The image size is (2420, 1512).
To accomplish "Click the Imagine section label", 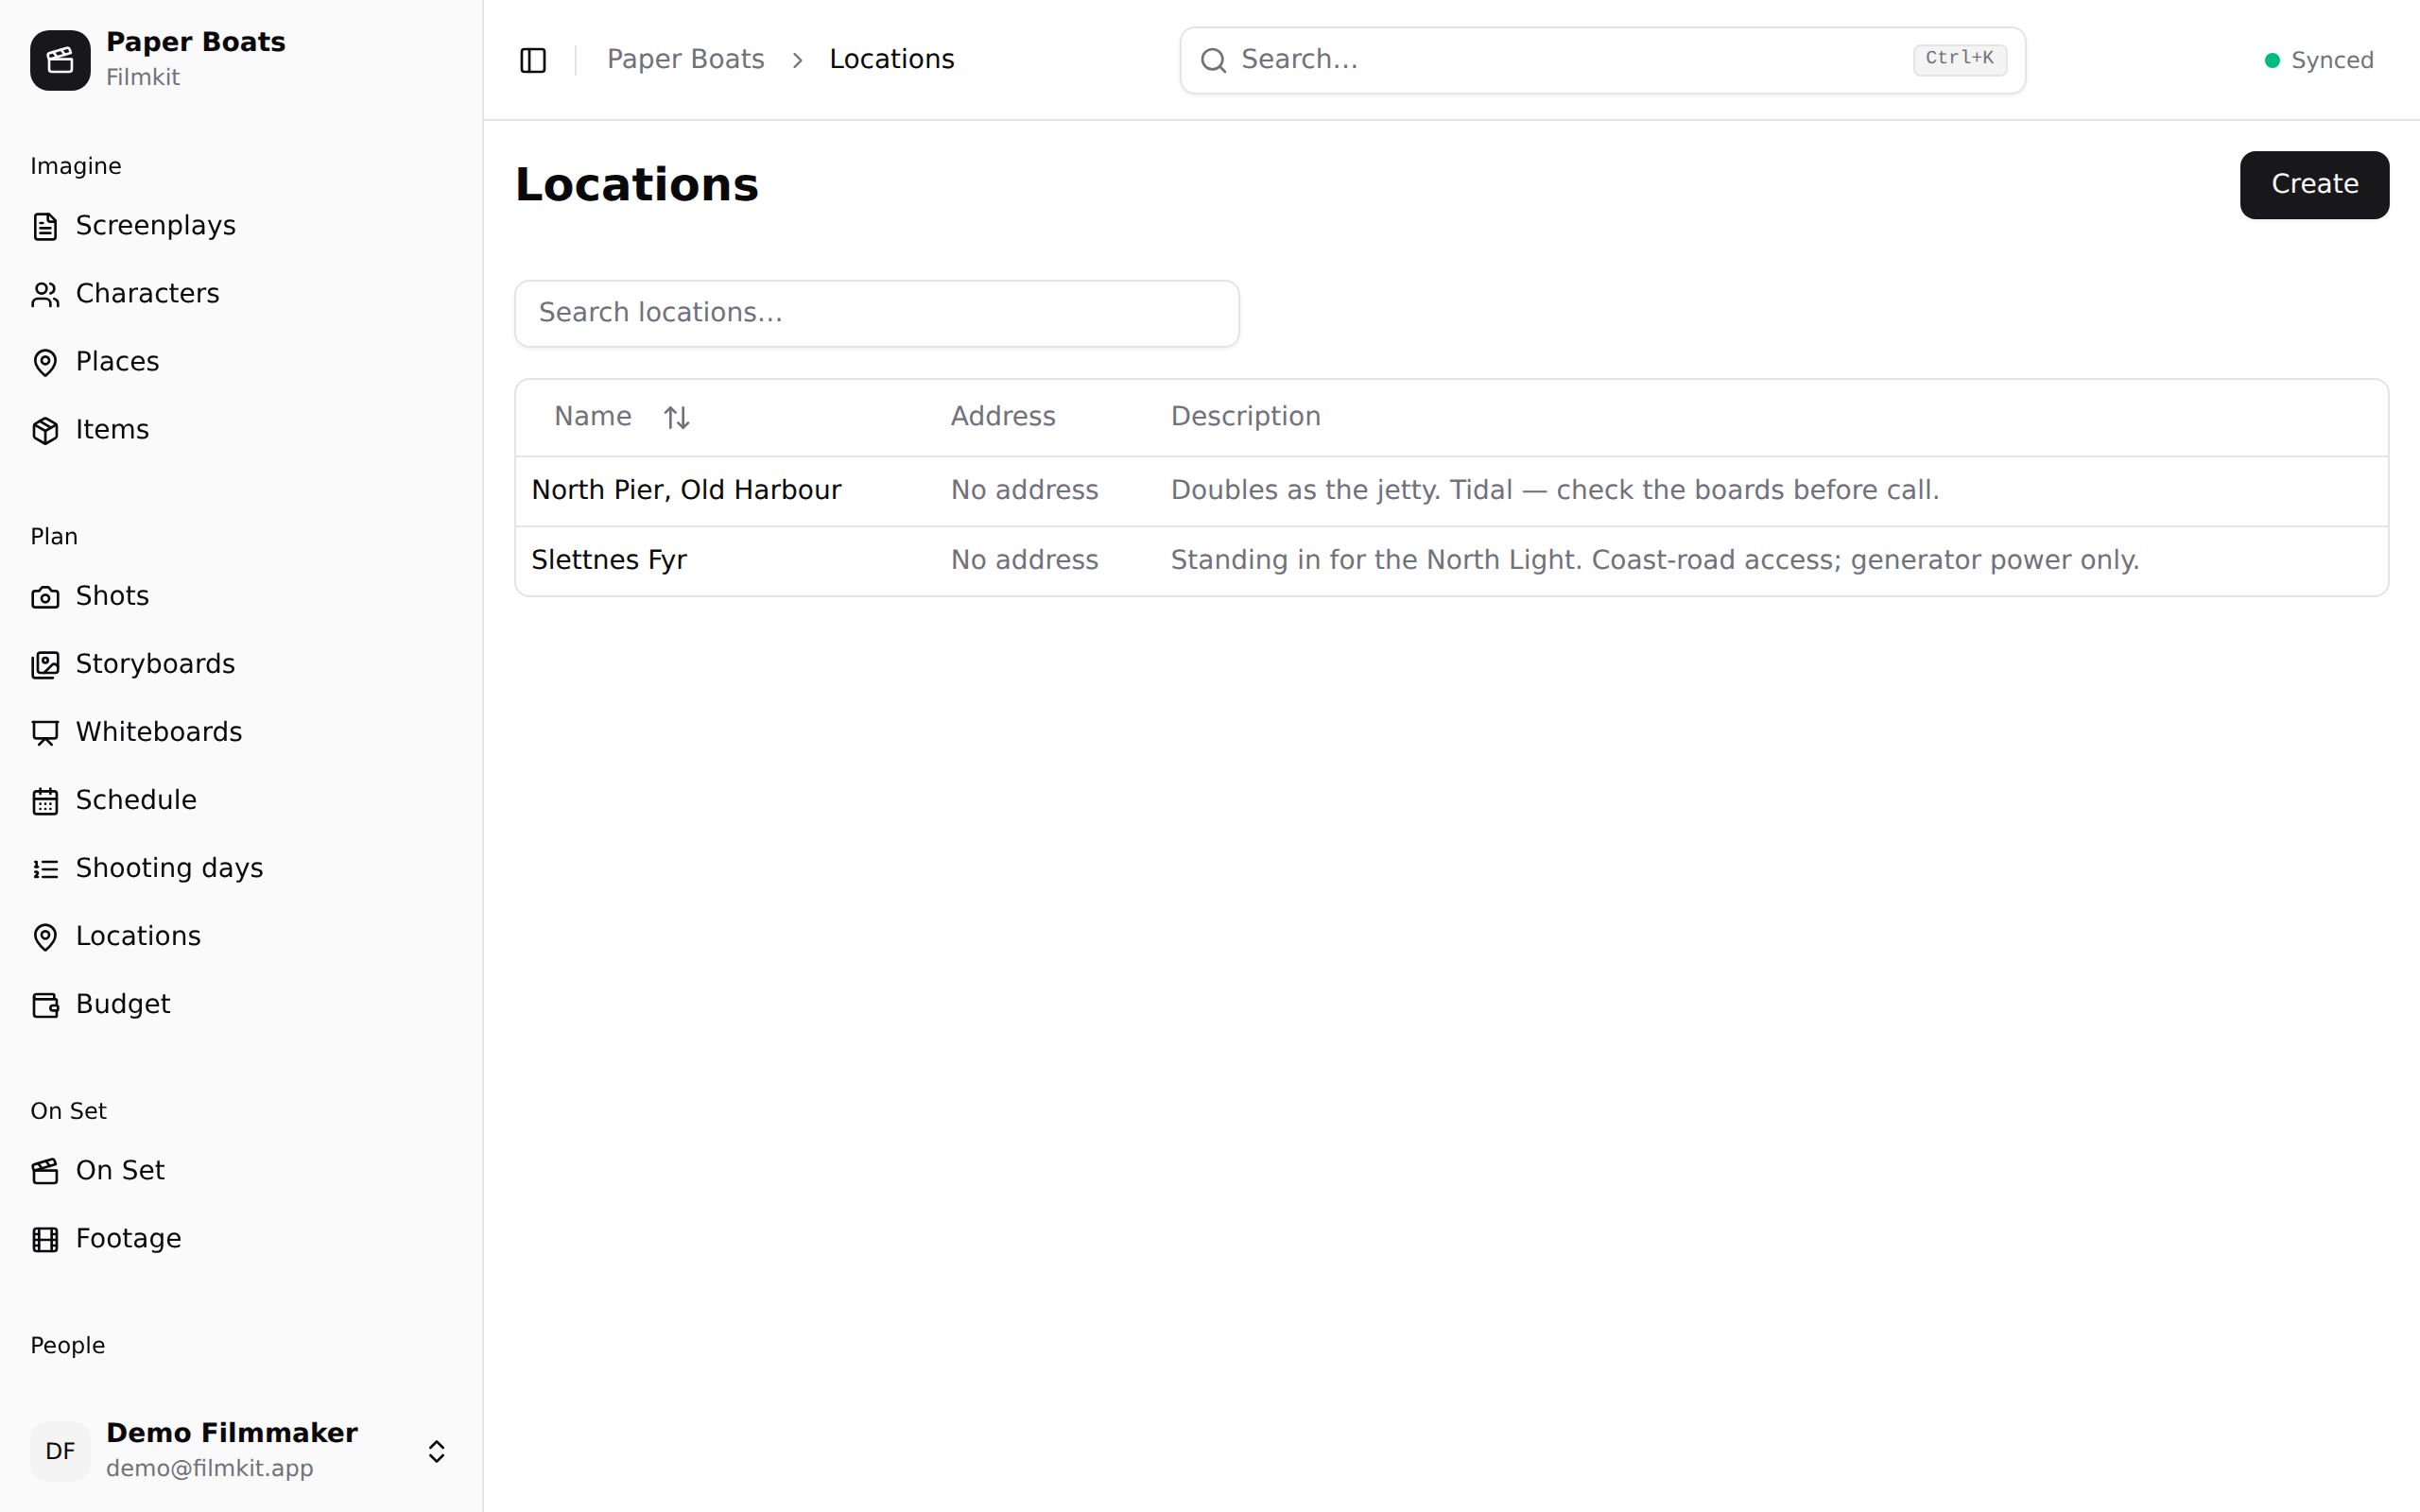I will [76, 166].
